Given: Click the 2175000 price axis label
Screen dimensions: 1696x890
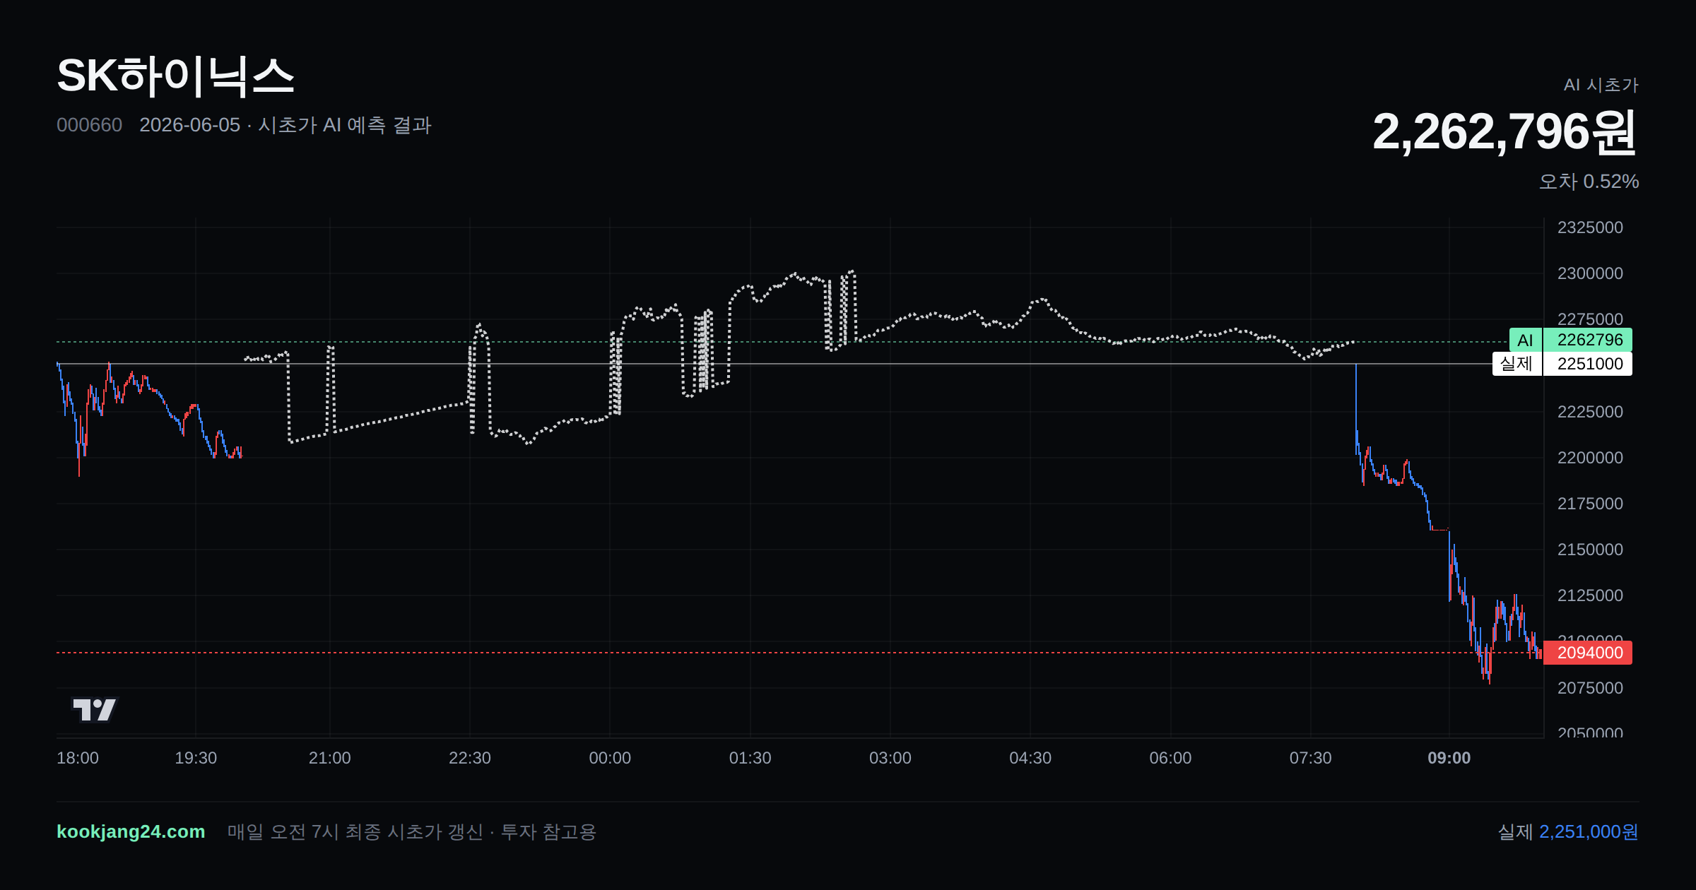Looking at the screenshot, I should pos(1590,504).
